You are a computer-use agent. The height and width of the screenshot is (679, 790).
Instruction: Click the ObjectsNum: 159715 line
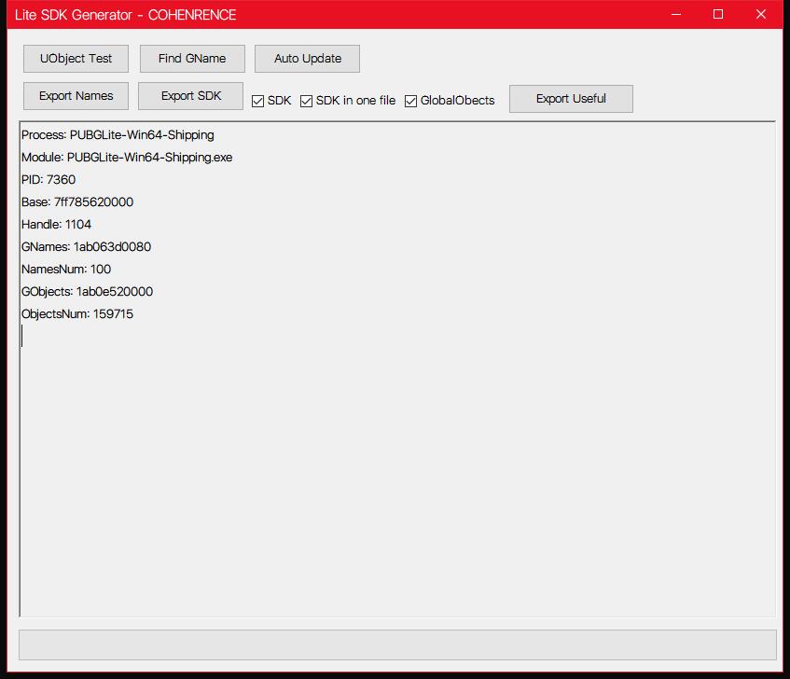(77, 313)
